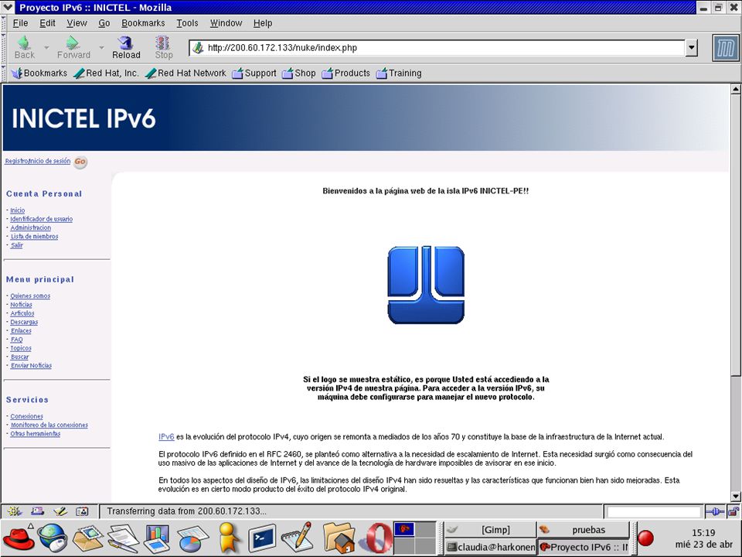Launch the email envelope panel icon

87,538
